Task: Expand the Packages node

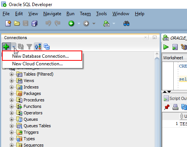Action: pos(11,93)
